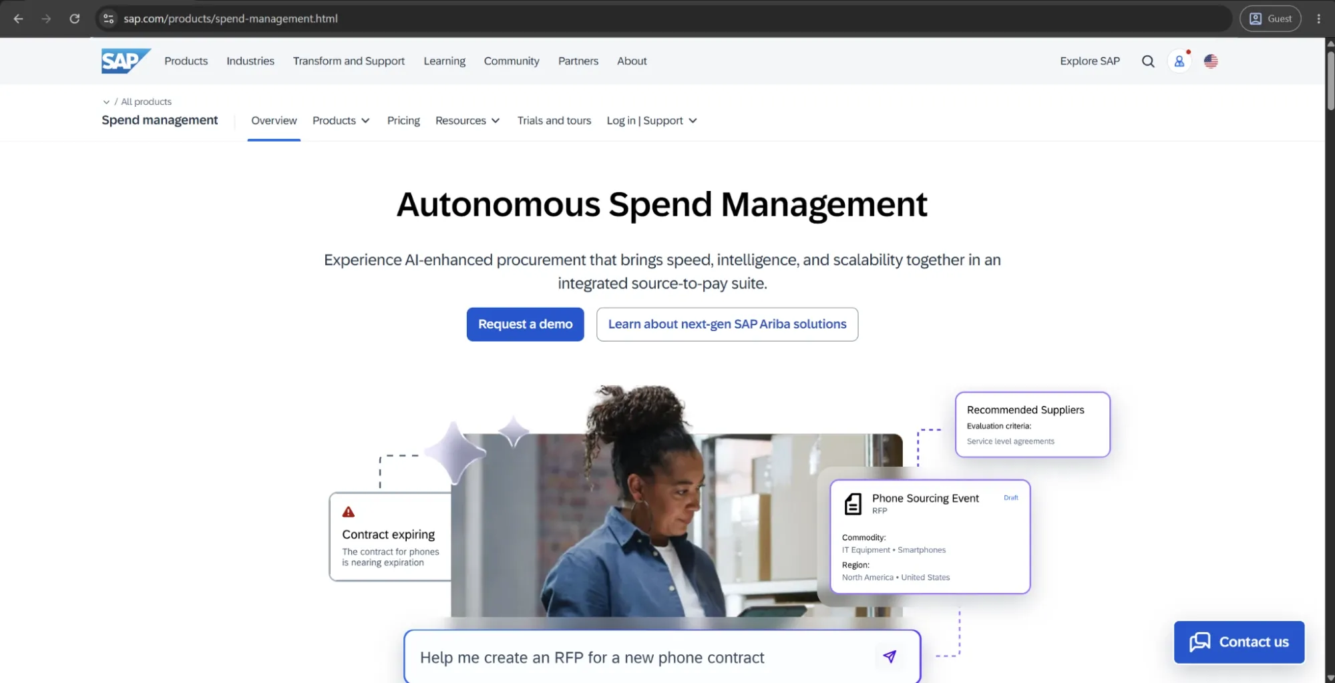The height and width of the screenshot is (683, 1335).
Task: Click the browser address bar URL
Action: click(230, 19)
